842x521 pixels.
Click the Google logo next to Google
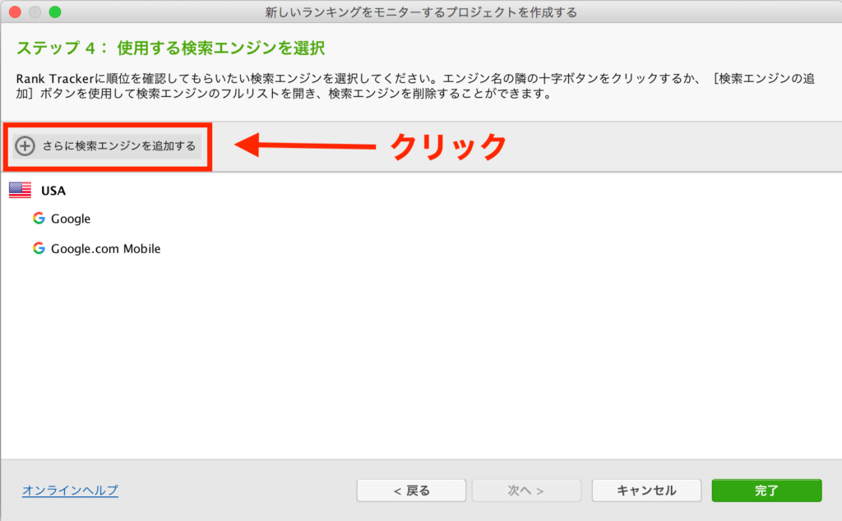[39, 219]
